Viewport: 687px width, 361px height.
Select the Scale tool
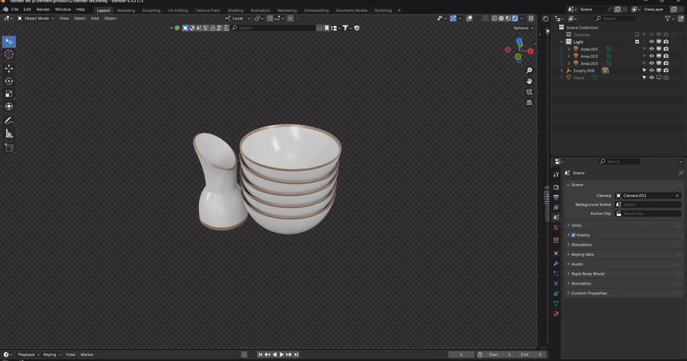tap(9, 94)
